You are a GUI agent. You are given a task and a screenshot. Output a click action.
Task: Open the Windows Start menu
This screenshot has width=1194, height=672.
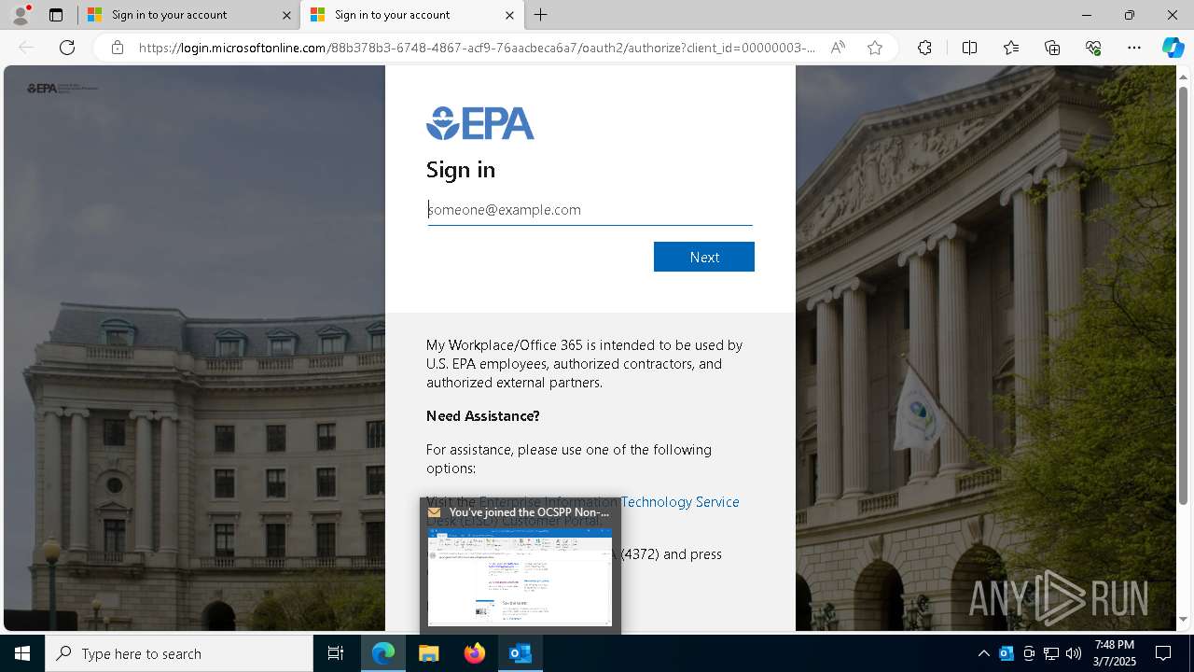coord(22,653)
